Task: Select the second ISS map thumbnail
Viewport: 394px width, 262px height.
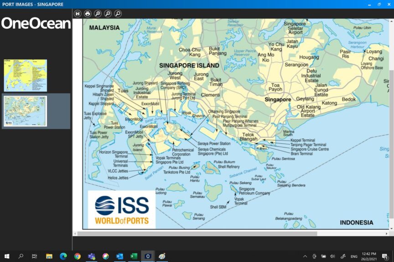Action: [x=25, y=111]
